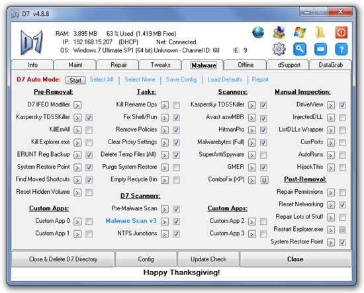
Task: Switch to the DataGrab tab
Action: 330,65
